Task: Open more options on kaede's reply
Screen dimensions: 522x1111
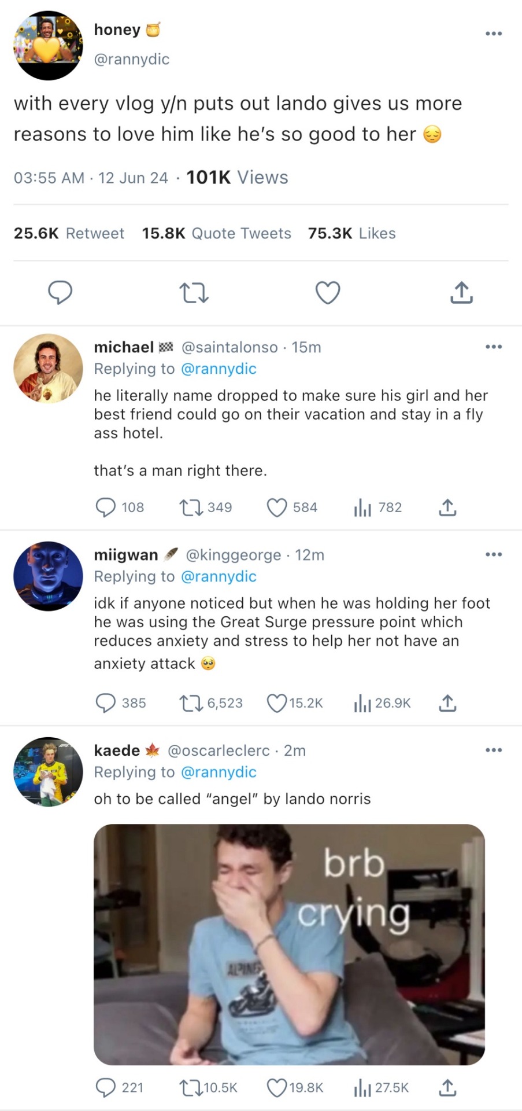Action: [x=494, y=750]
